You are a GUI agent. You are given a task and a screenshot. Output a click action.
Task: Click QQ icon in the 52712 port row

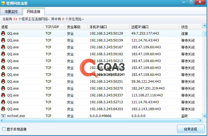point(3,102)
